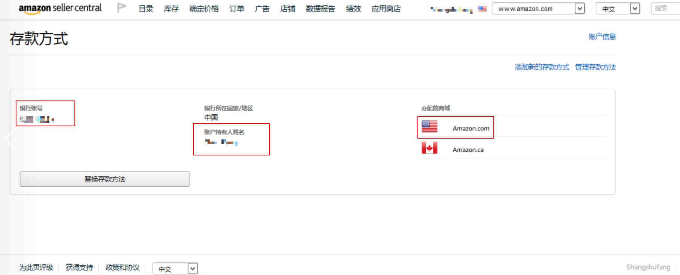
Task: Click the flag icon beside the logo
Action: [121, 8]
